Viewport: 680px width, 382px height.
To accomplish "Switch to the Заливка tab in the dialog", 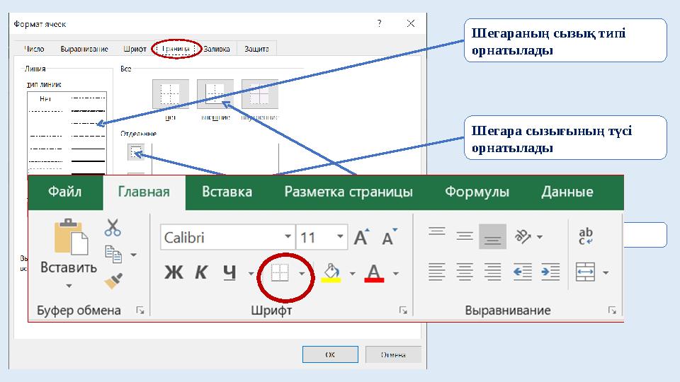I will pos(217,49).
